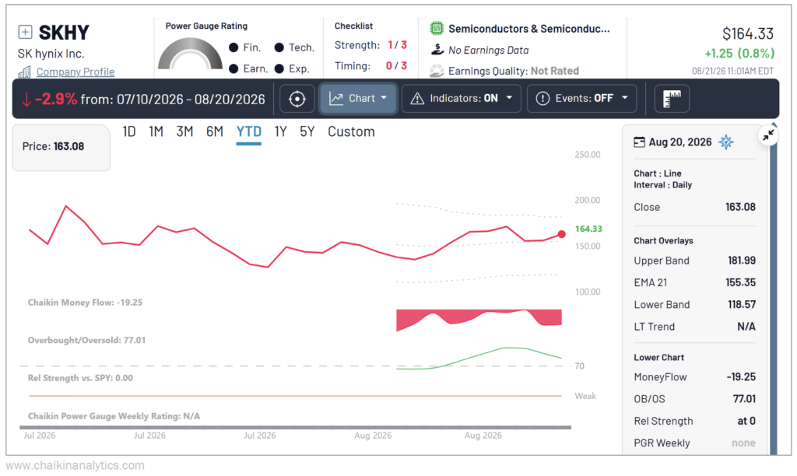The image size is (797, 476).
Task: Switch to the 1D timeframe
Action: (129, 132)
